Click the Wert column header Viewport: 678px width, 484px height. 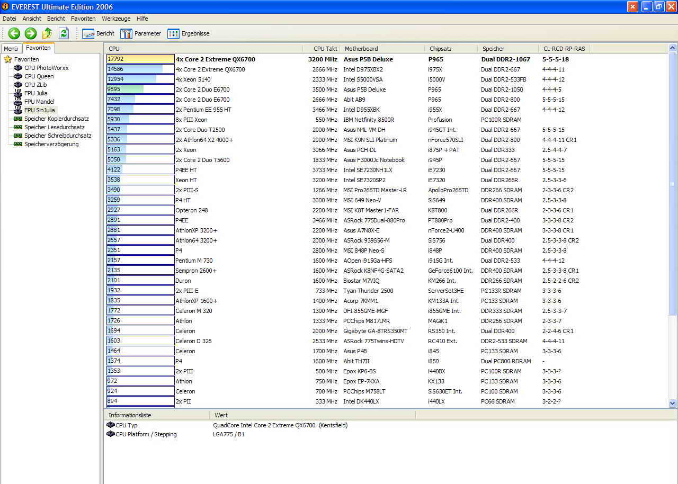pyautogui.click(x=313, y=415)
